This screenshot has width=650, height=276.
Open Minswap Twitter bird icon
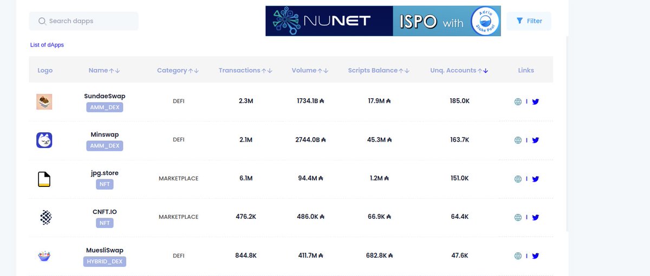[x=536, y=140]
